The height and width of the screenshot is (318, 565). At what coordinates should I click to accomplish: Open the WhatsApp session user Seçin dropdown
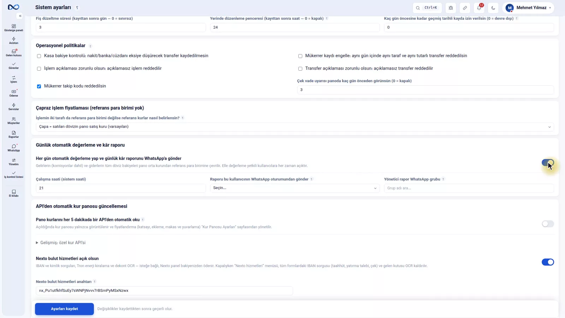tap(295, 188)
